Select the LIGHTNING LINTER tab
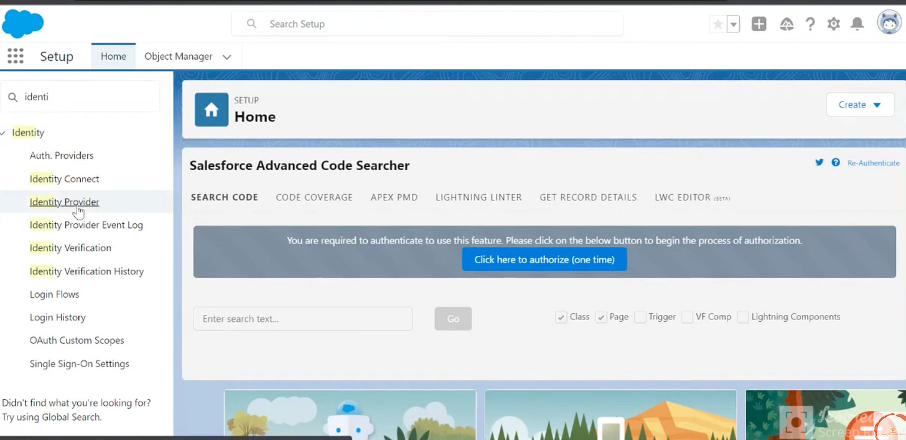This screenshot has width=906, height=440. [479, 197]
